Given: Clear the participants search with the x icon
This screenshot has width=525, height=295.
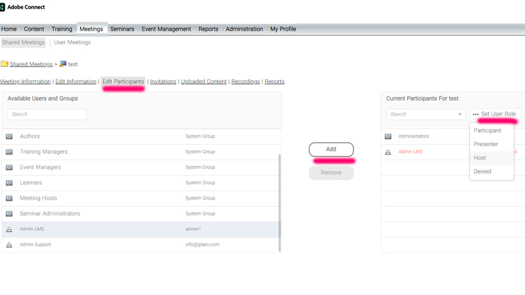Looking at the screenshot, I should click(460, 114).
